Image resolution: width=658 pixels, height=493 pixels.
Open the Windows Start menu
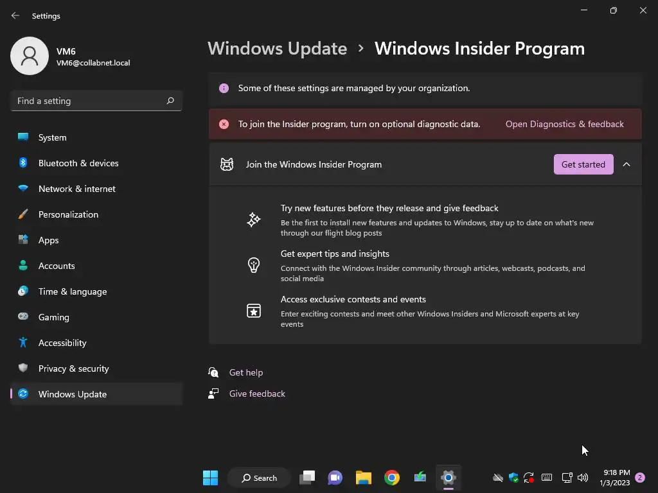coord(210,478)
